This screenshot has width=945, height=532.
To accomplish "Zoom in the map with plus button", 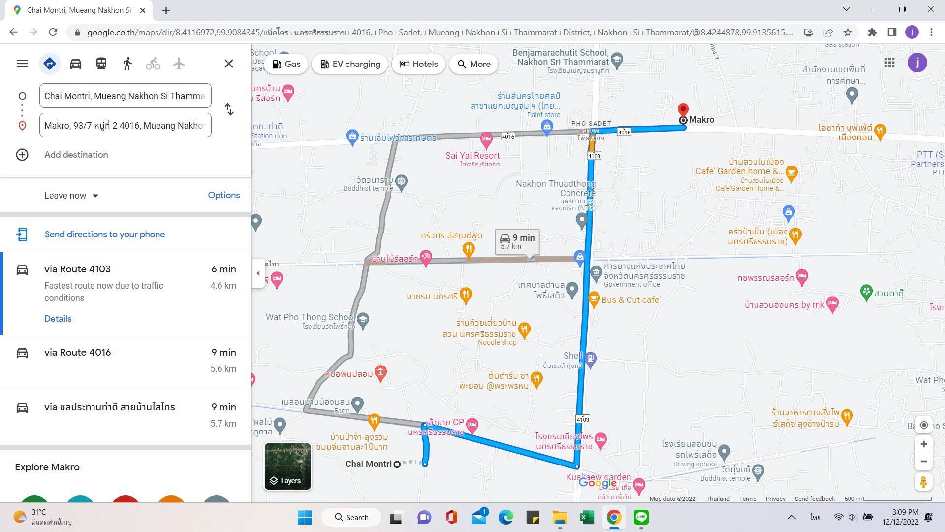I will [x=924, y=444].
